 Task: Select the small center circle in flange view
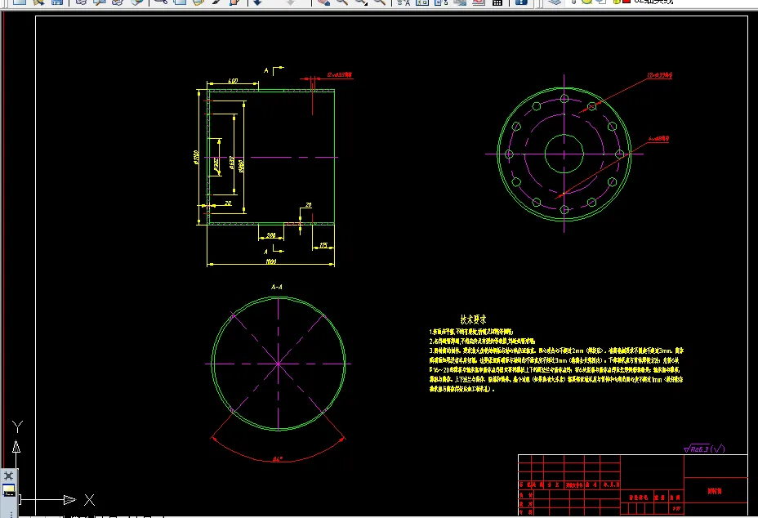[x=564, y=154]
